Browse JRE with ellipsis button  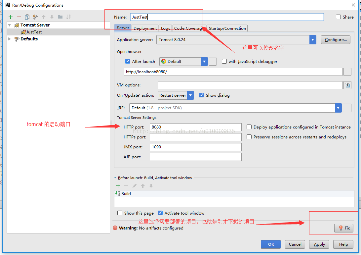347,108
